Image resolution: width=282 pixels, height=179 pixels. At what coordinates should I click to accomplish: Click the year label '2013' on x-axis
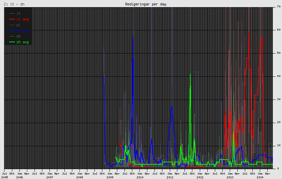point(230,177)
